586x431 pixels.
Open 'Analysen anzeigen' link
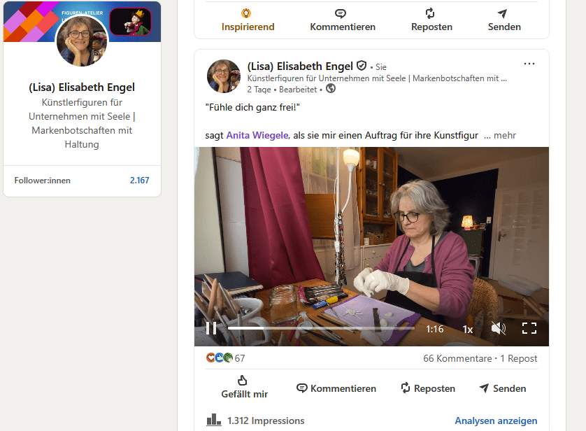point(496,421)
